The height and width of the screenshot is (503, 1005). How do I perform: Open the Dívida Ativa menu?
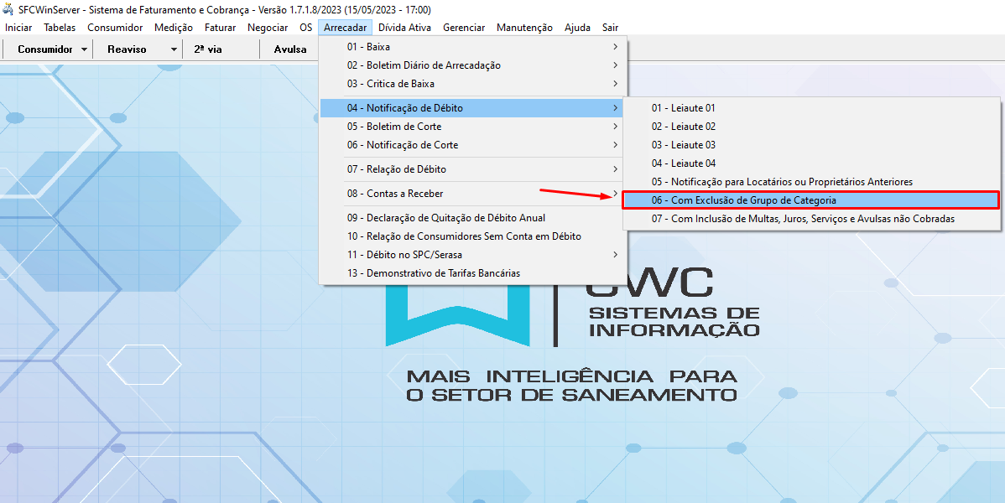pyautogui.click(x=404, y=28)
